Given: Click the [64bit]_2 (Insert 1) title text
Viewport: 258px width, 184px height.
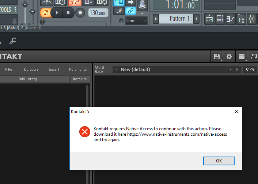Looking at the screenshot, I should pyautogui.click(x=24, y=28).
